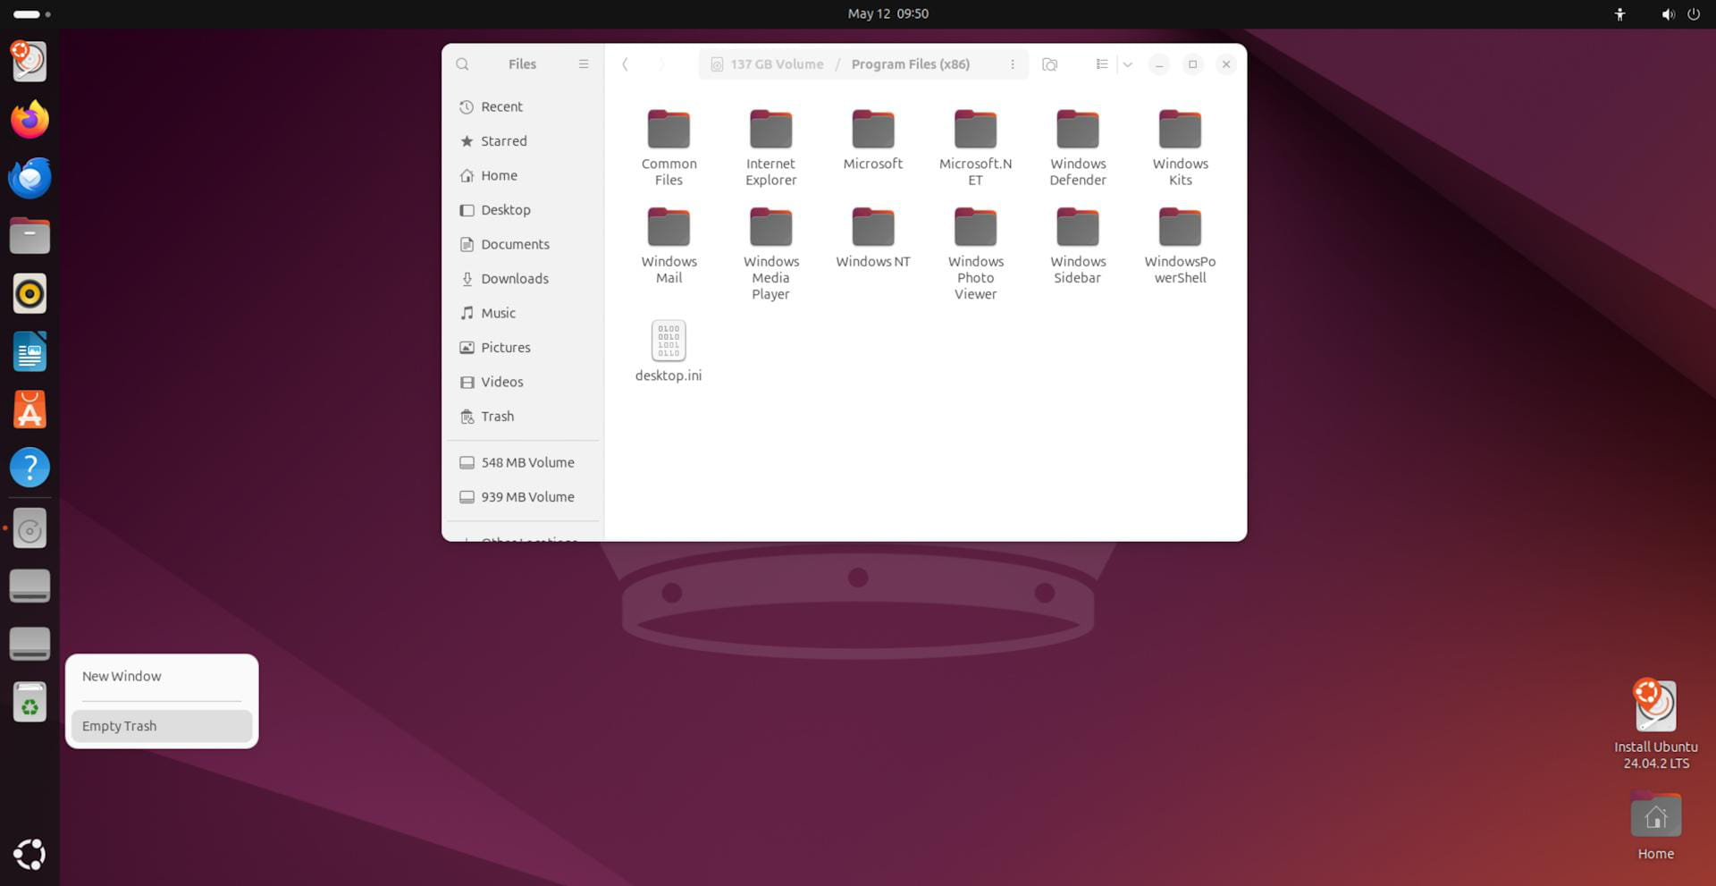This screenshot has height=886, width=1716.
Task: Open Pictures in sidebar
Action: tap(523, 348)
